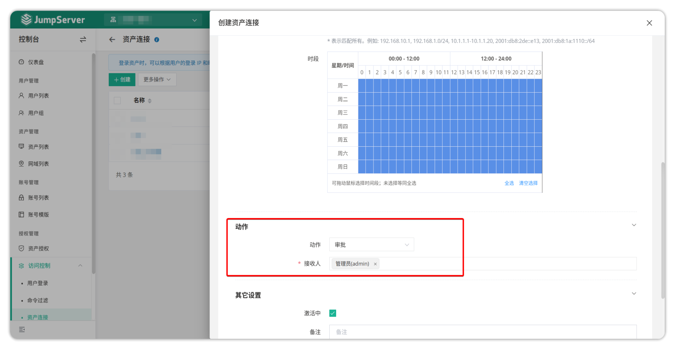Close the 创建资产连接 drawer
The width and height of the screenshot is (675, 346).
(649, 23)
